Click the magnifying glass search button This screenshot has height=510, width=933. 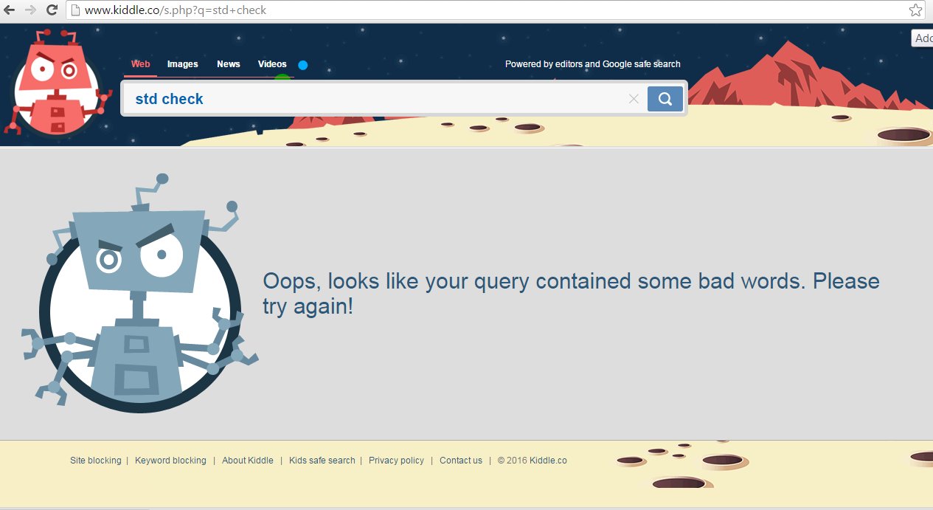pyautogui.click(x=665, y=99)
